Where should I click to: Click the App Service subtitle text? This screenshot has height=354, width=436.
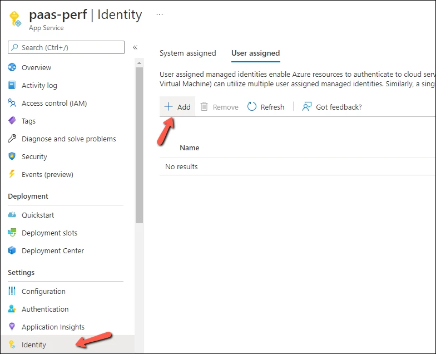[46, 28]
